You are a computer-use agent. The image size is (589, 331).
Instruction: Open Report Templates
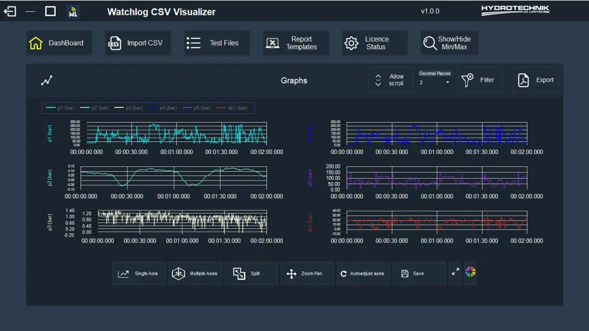point(296,43)
